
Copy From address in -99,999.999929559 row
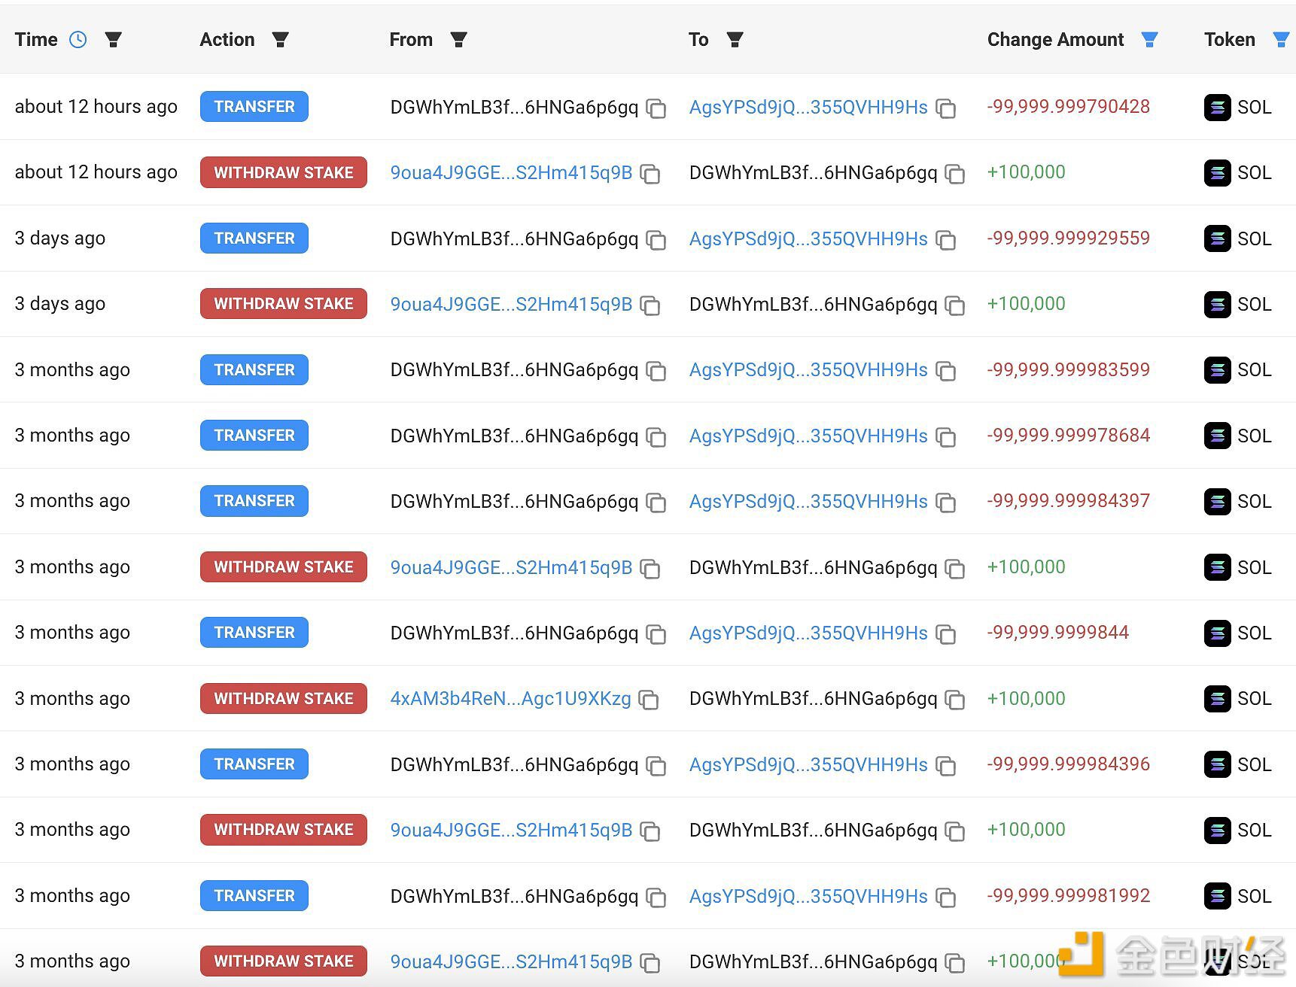click(656, 240)
